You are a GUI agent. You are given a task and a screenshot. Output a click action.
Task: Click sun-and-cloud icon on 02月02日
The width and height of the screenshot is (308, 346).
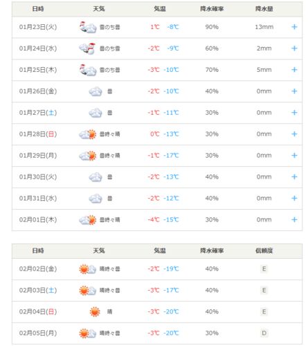pos(88,269)
